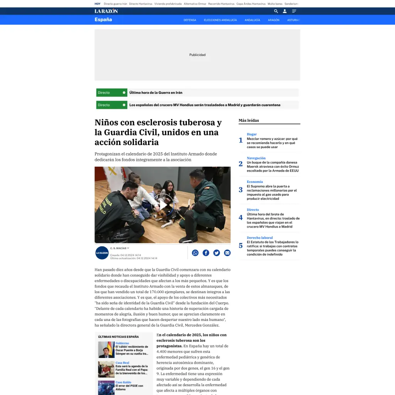Open the search magnifier icon
Image resolution: width=395 pixels, height=395 pixels.
click(x=276, y=11)
